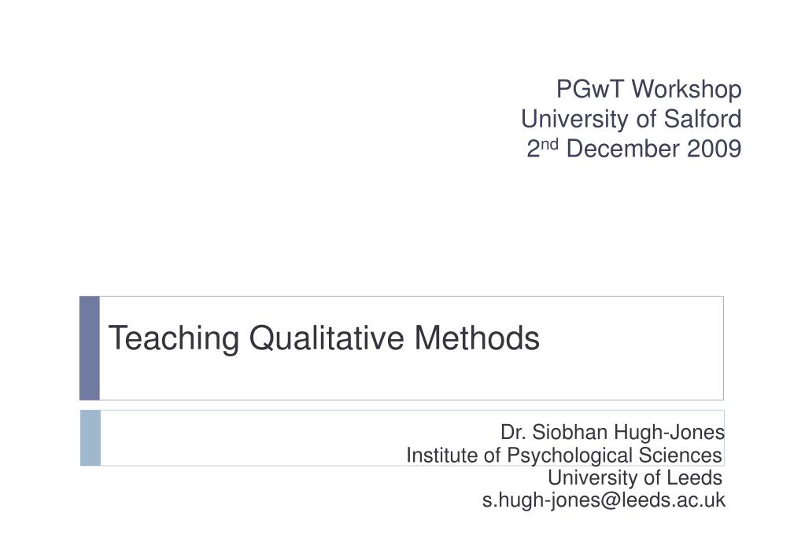The width and height of the screenshot is (805, 557).
Task: Click the year '2009' in the date
Action: pyautogui.click(x=715, y=149)
